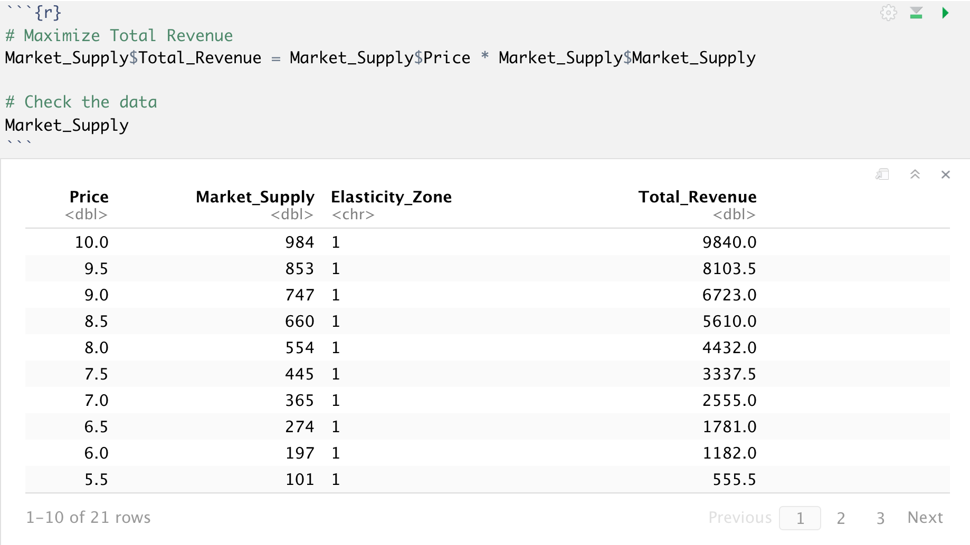
Task: Place cursor in Total_Revenue assignment line
Action: 380,58
